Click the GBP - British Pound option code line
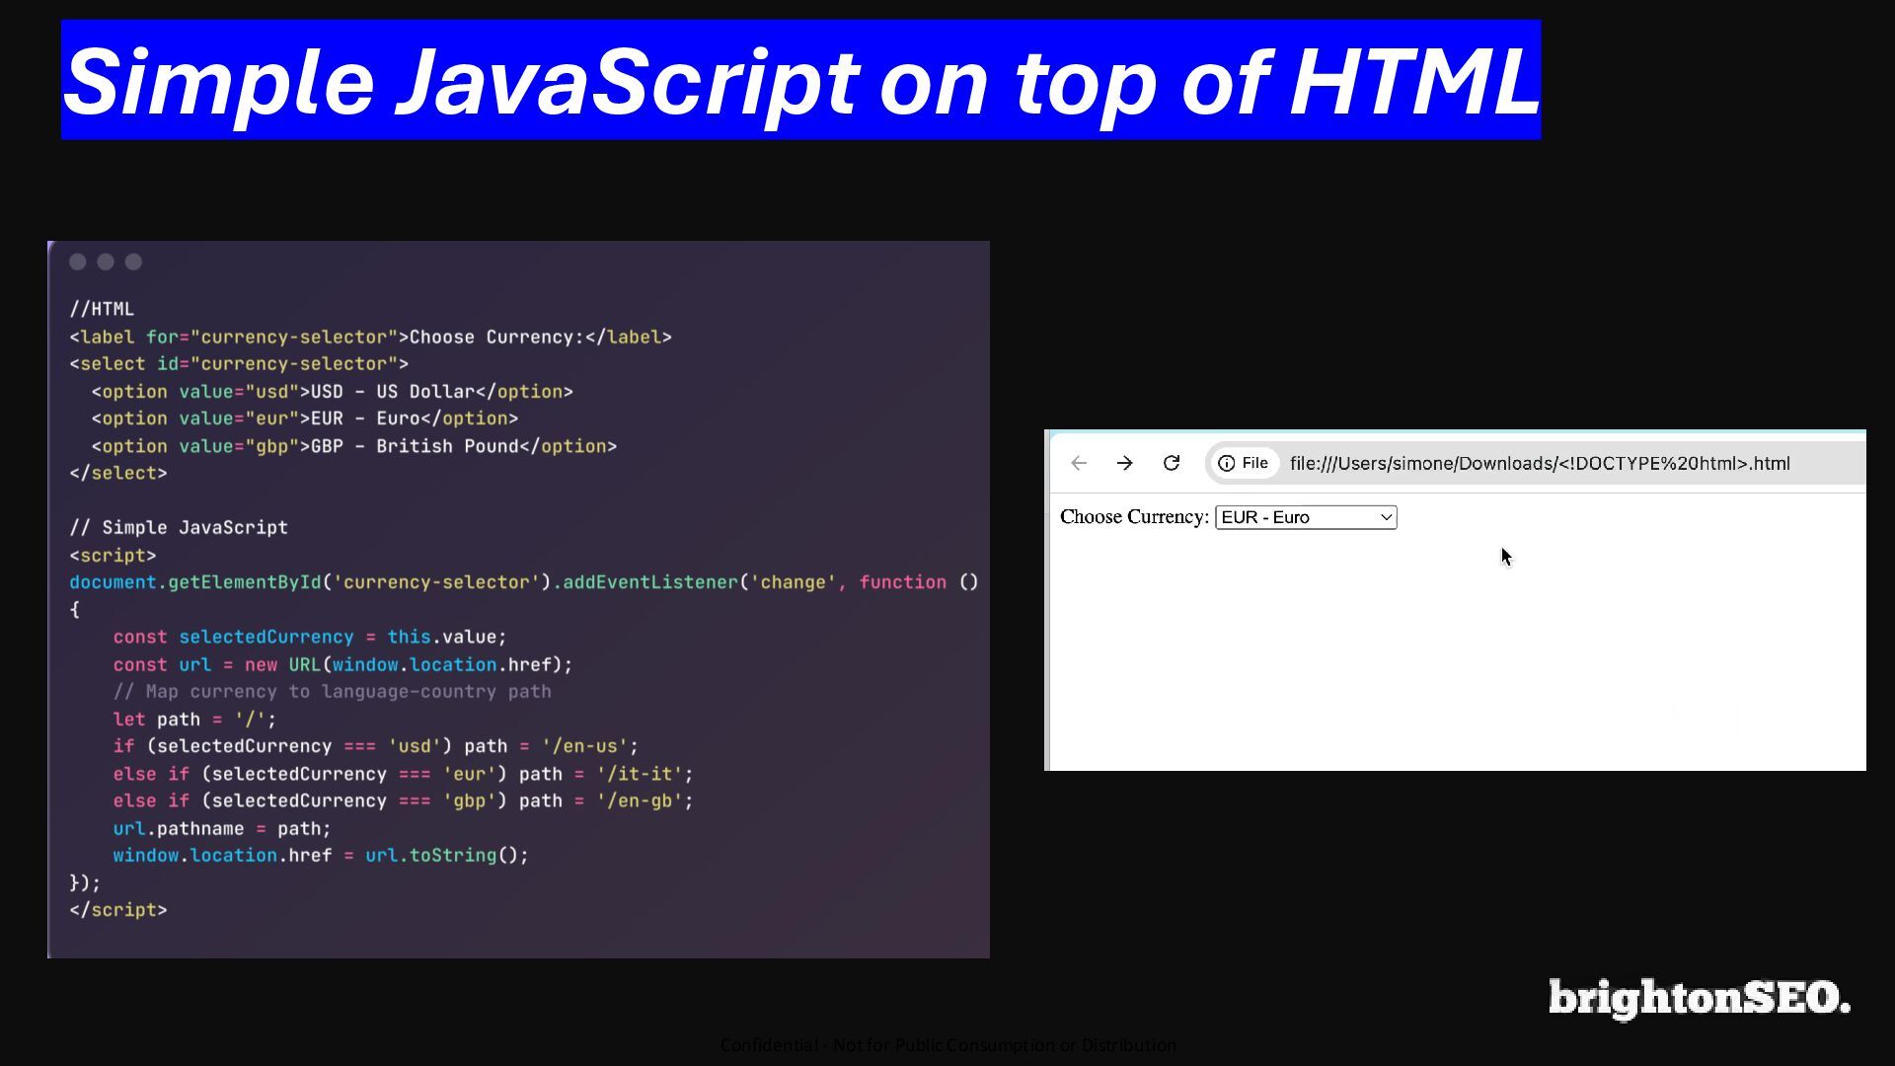 353,446
